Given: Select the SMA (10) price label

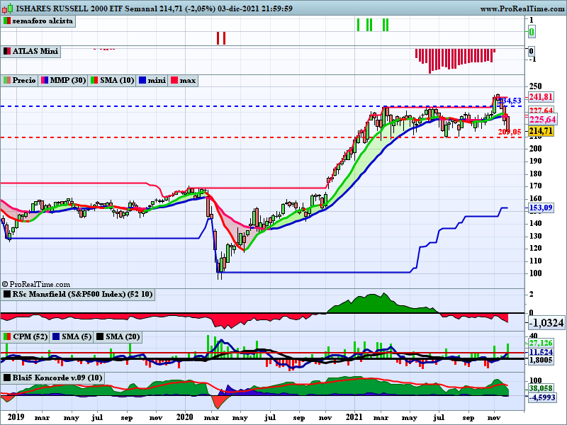Looking at the screenshot, I should coord(117,80).
